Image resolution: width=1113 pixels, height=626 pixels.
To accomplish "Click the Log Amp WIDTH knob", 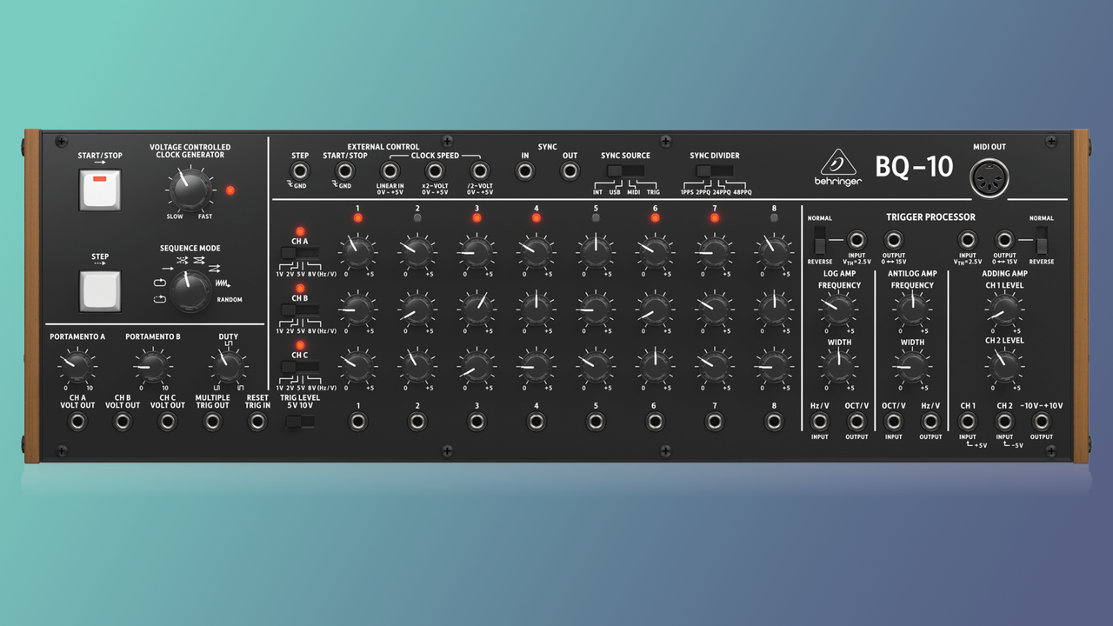I will (838, 365).
